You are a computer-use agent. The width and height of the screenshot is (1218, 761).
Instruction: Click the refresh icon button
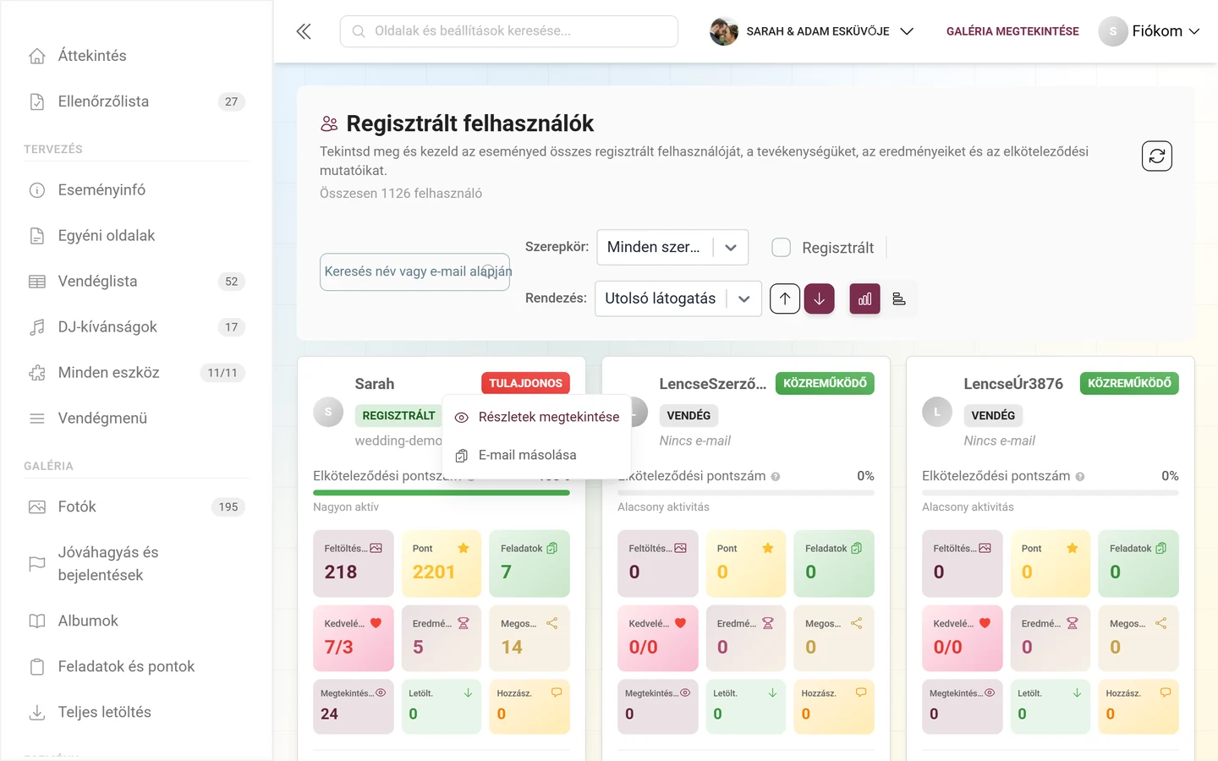[1156, 156]
